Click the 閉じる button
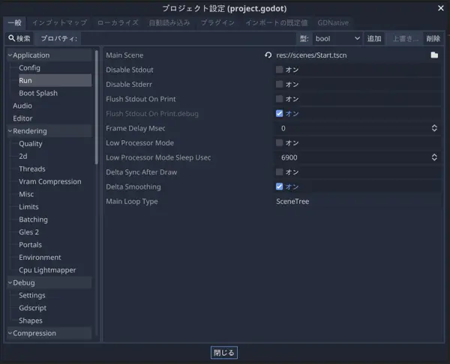This screenshot has height=364, width=450. pyautogui.click(x=224, y=353)
